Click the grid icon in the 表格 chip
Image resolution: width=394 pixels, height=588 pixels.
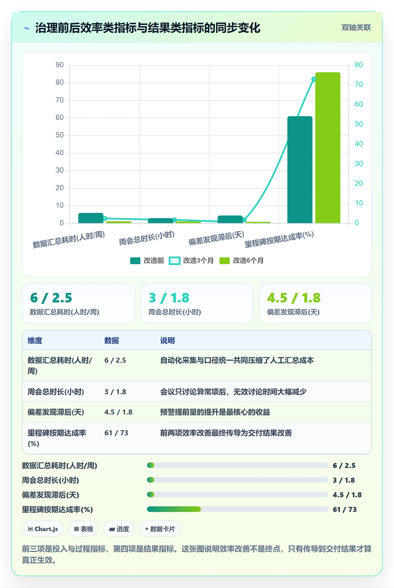point(76,529)
